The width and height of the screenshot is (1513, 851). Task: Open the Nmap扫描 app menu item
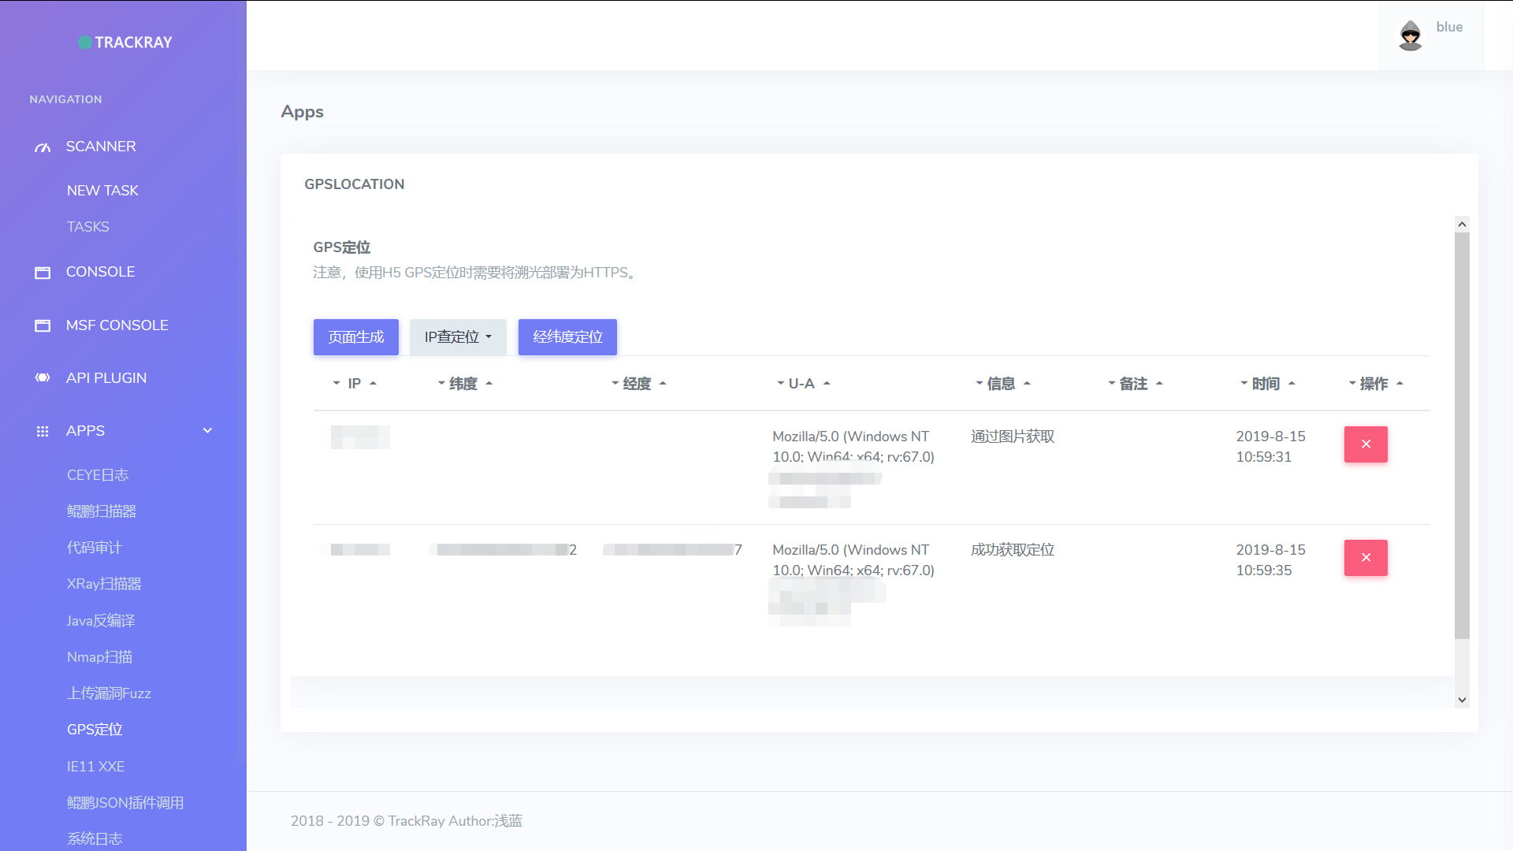99,657
